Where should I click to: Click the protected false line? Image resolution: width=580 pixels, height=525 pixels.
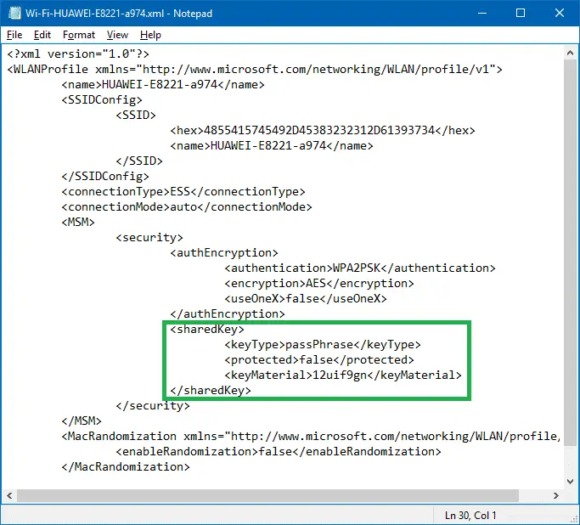(318, 359)
